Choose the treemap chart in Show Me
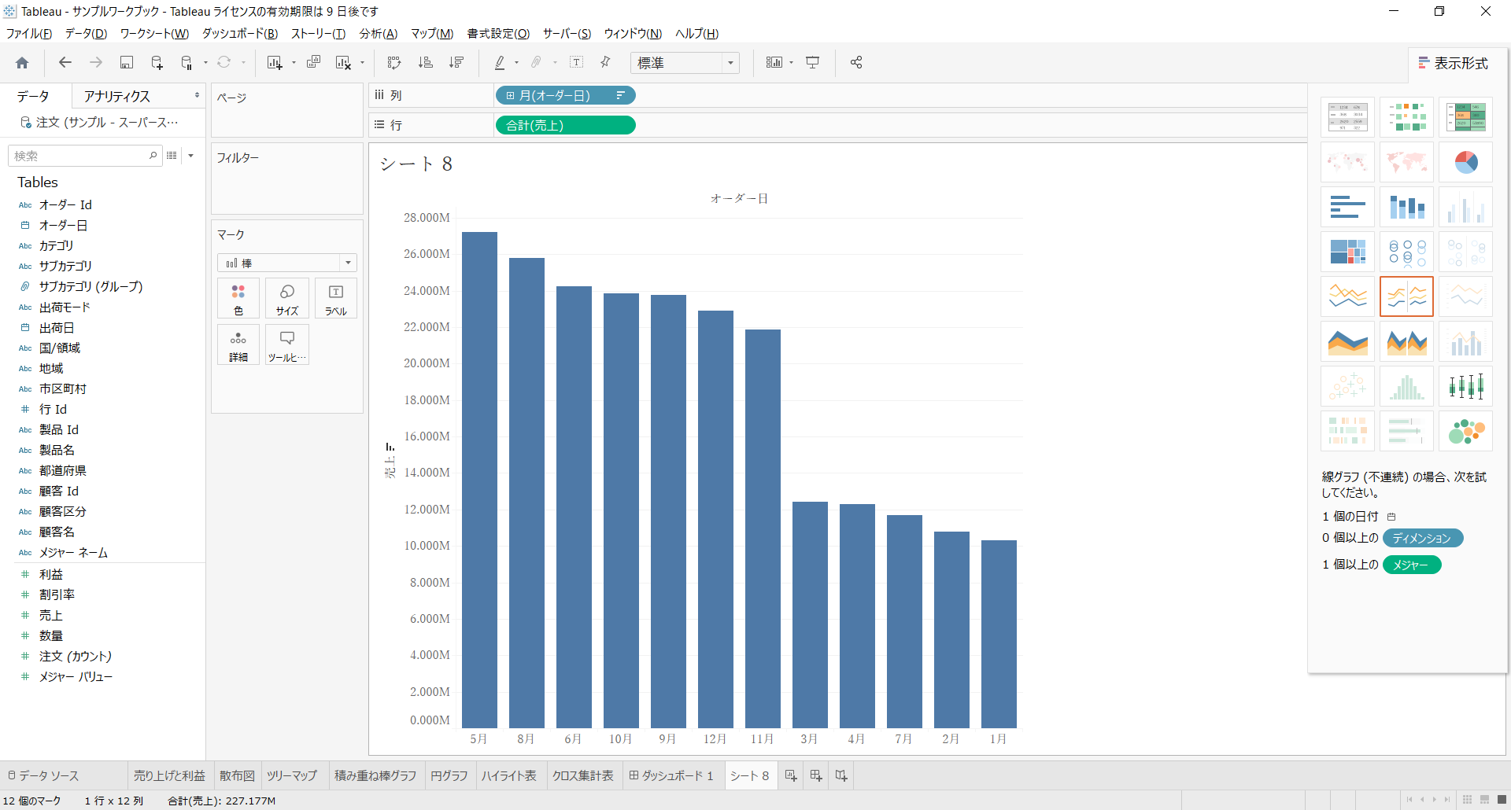1511x810 pixels. coord(1347,252)
